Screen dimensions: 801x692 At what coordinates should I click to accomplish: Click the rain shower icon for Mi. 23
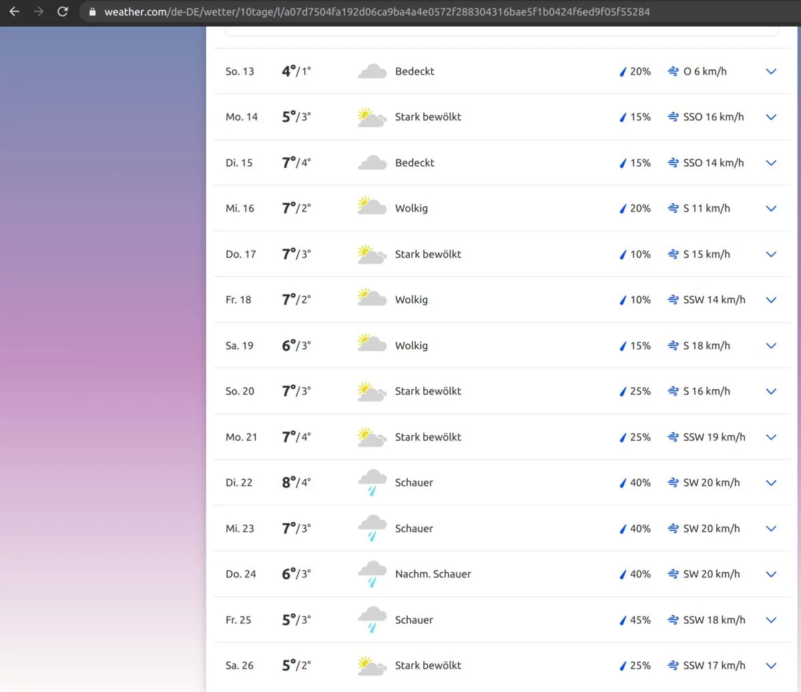pyautogui.click(x=372, y=529)
